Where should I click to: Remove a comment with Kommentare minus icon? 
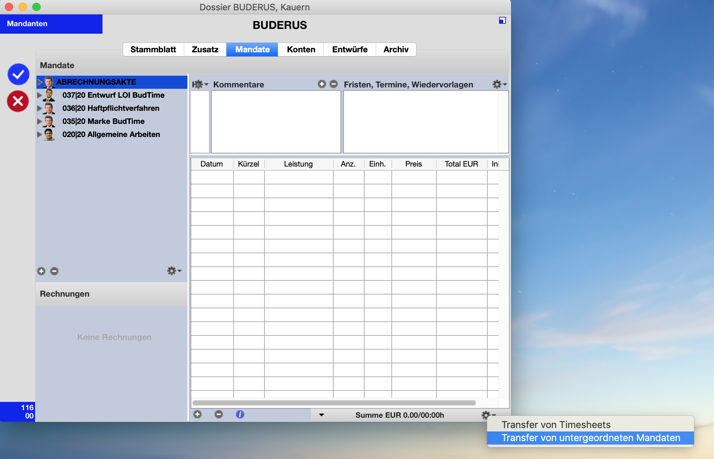(x=334, y=84)
